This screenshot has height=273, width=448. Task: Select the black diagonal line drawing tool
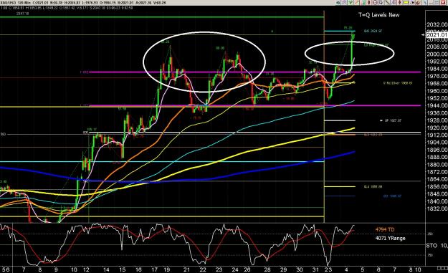click(387, 3)
